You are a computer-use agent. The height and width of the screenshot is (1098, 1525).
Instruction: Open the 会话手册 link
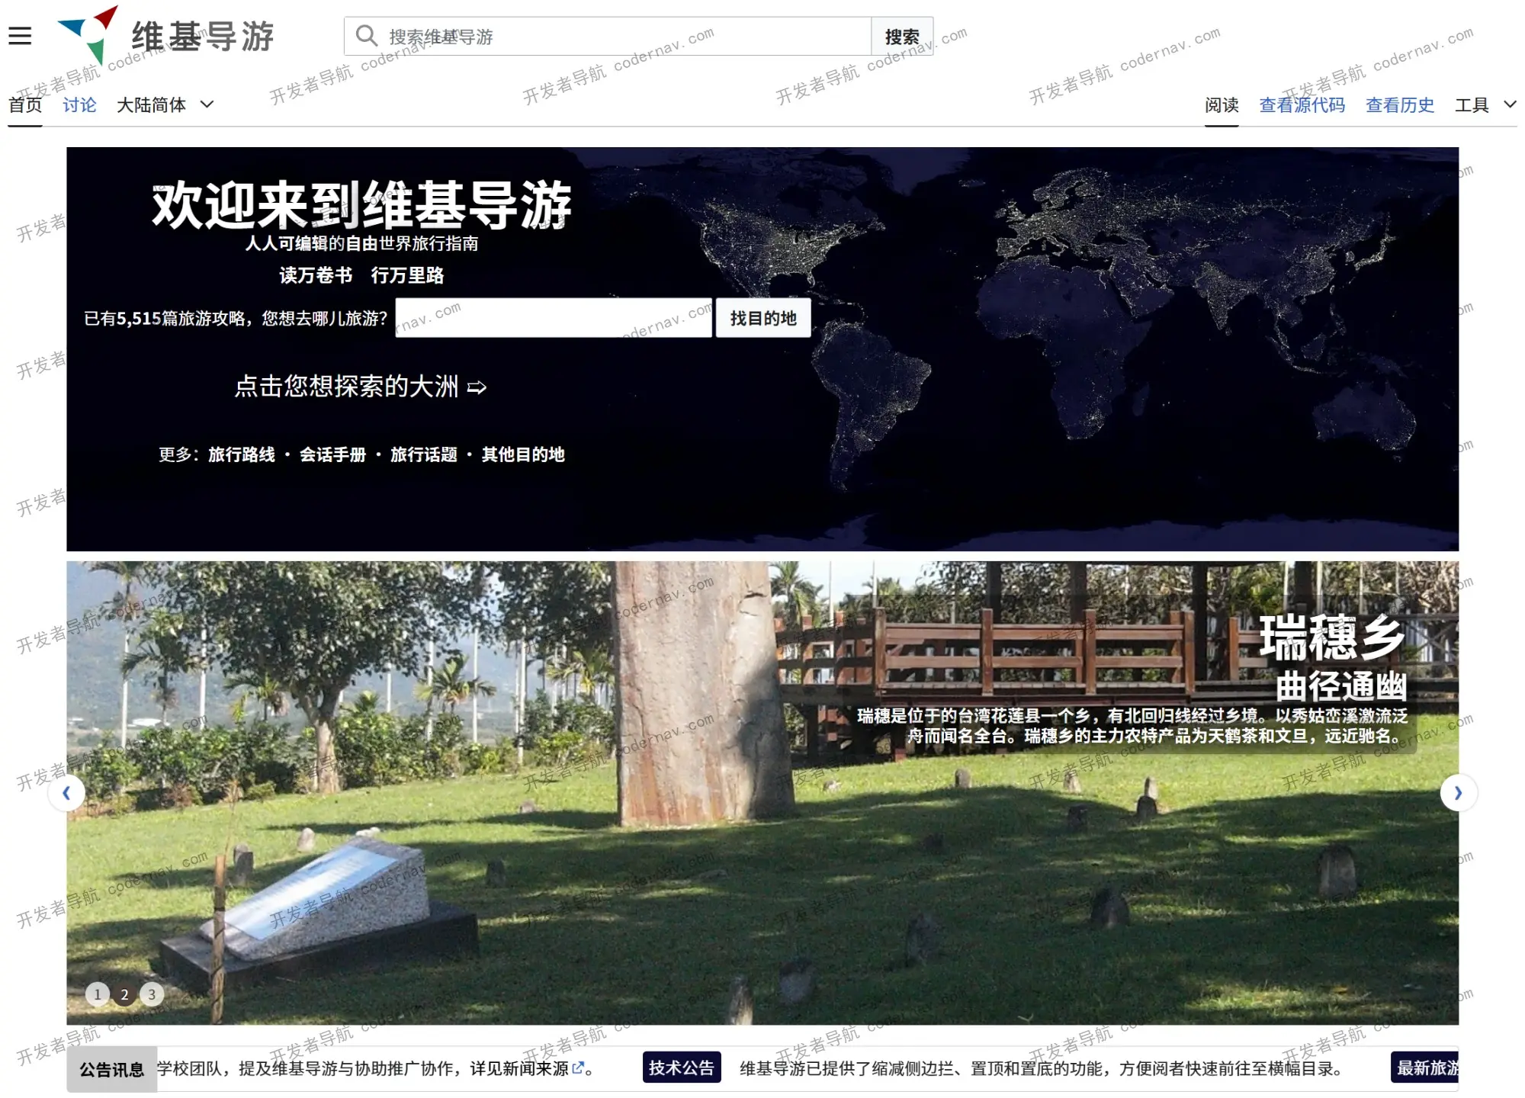[x=335, y=454]
